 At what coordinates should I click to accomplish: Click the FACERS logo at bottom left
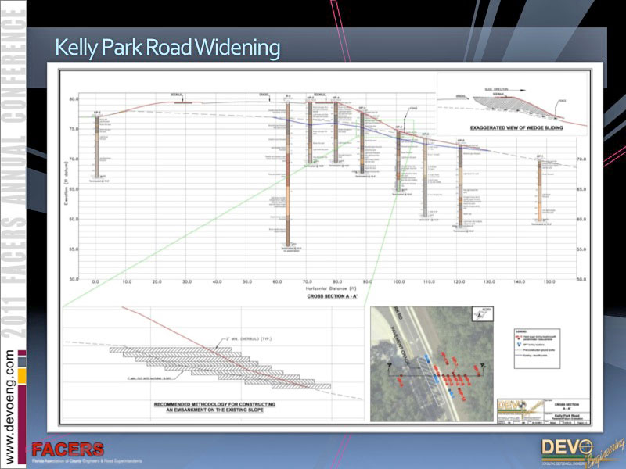tap(67, 451)
